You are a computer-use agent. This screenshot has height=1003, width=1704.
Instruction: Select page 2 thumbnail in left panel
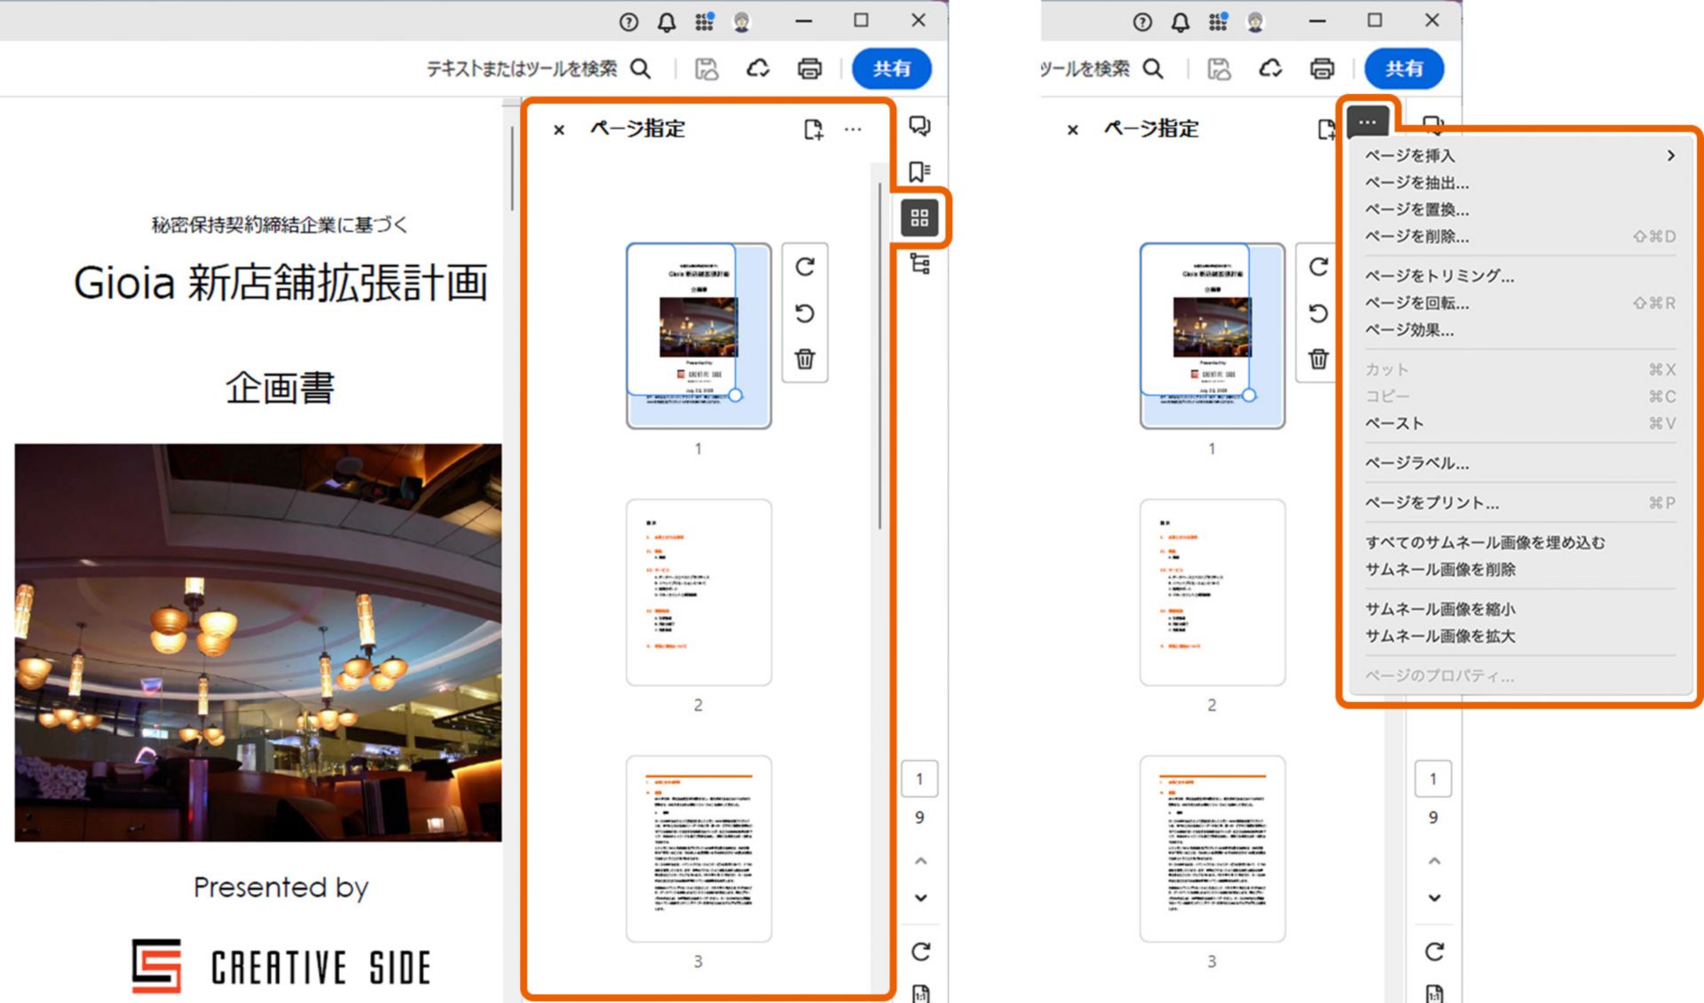pyautogui.click(x=698, y=592)
